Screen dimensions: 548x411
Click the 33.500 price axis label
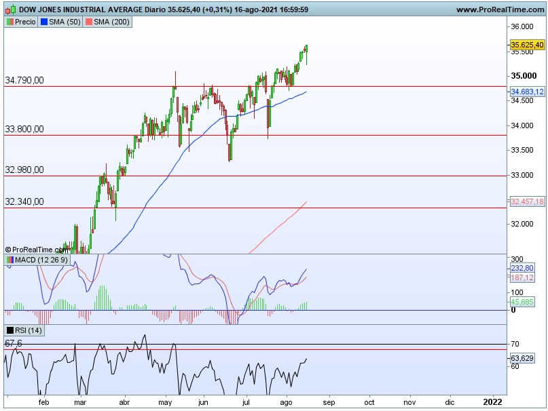click(x=522, y=150)
